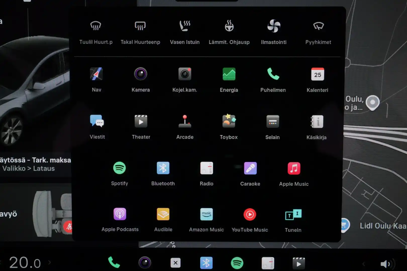Screen dimensions: 407x271
Task: Open Ilmastointi climate fan control
Action: point(274,32)
